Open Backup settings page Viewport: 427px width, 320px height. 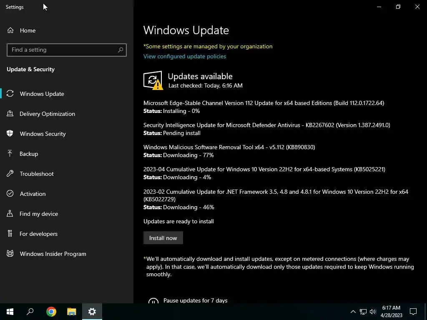[67, 153]
